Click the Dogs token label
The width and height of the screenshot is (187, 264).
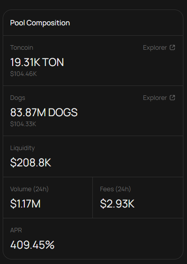point(18,98)
